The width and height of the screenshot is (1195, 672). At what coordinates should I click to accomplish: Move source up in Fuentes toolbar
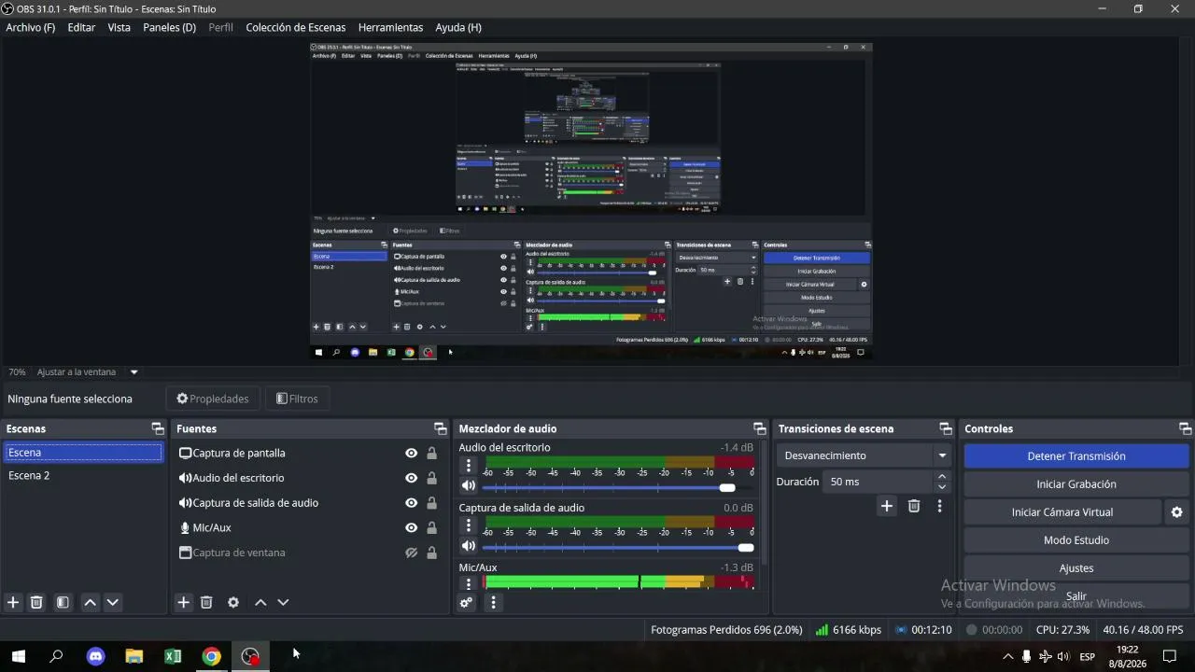(x=260, y=602)
